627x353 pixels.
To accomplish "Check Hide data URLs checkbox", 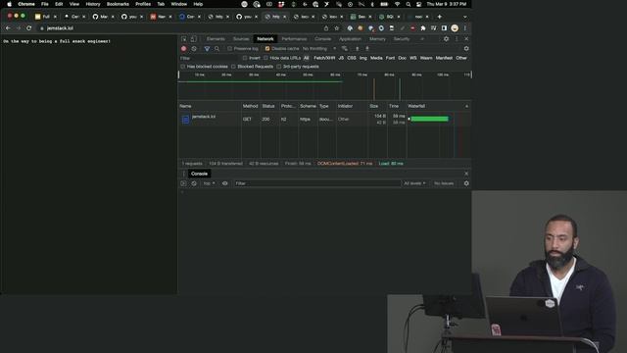I will pyautogui.click(x=265, y=58).
